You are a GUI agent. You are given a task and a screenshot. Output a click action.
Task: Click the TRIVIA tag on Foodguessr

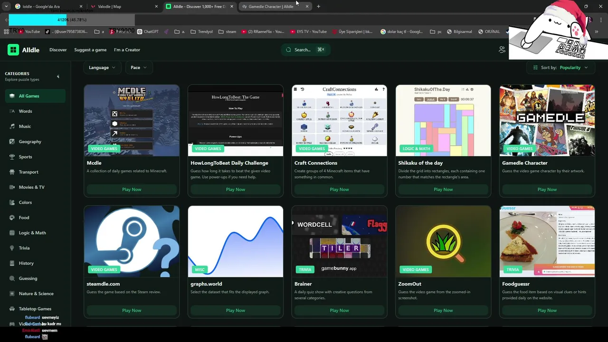[513, 270]
